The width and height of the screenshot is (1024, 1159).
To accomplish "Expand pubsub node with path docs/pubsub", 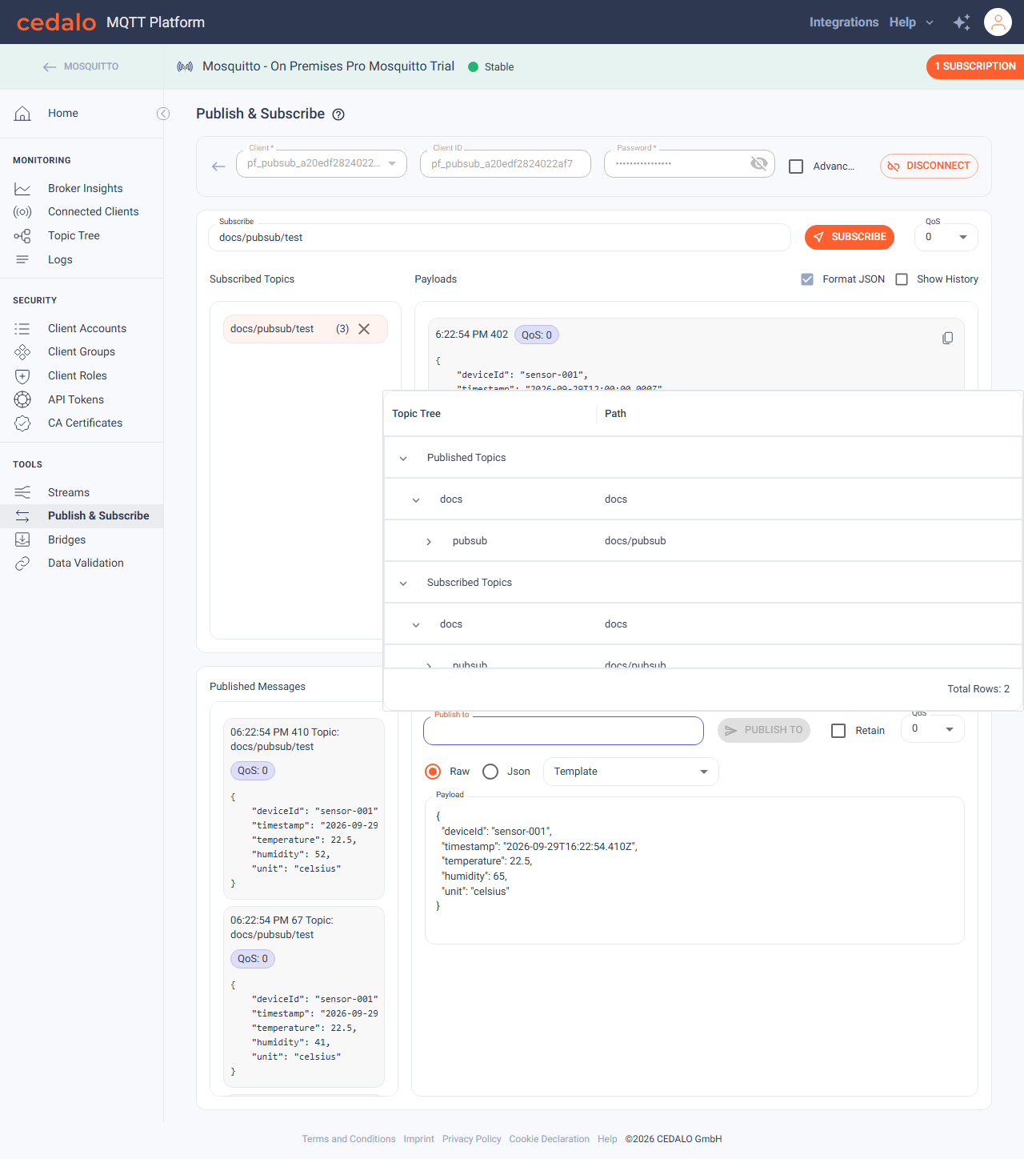I will tap(429, 542).
